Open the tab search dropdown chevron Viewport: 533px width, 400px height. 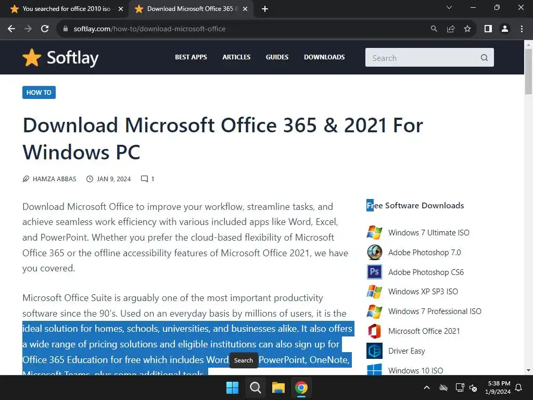tap(449, 7)
